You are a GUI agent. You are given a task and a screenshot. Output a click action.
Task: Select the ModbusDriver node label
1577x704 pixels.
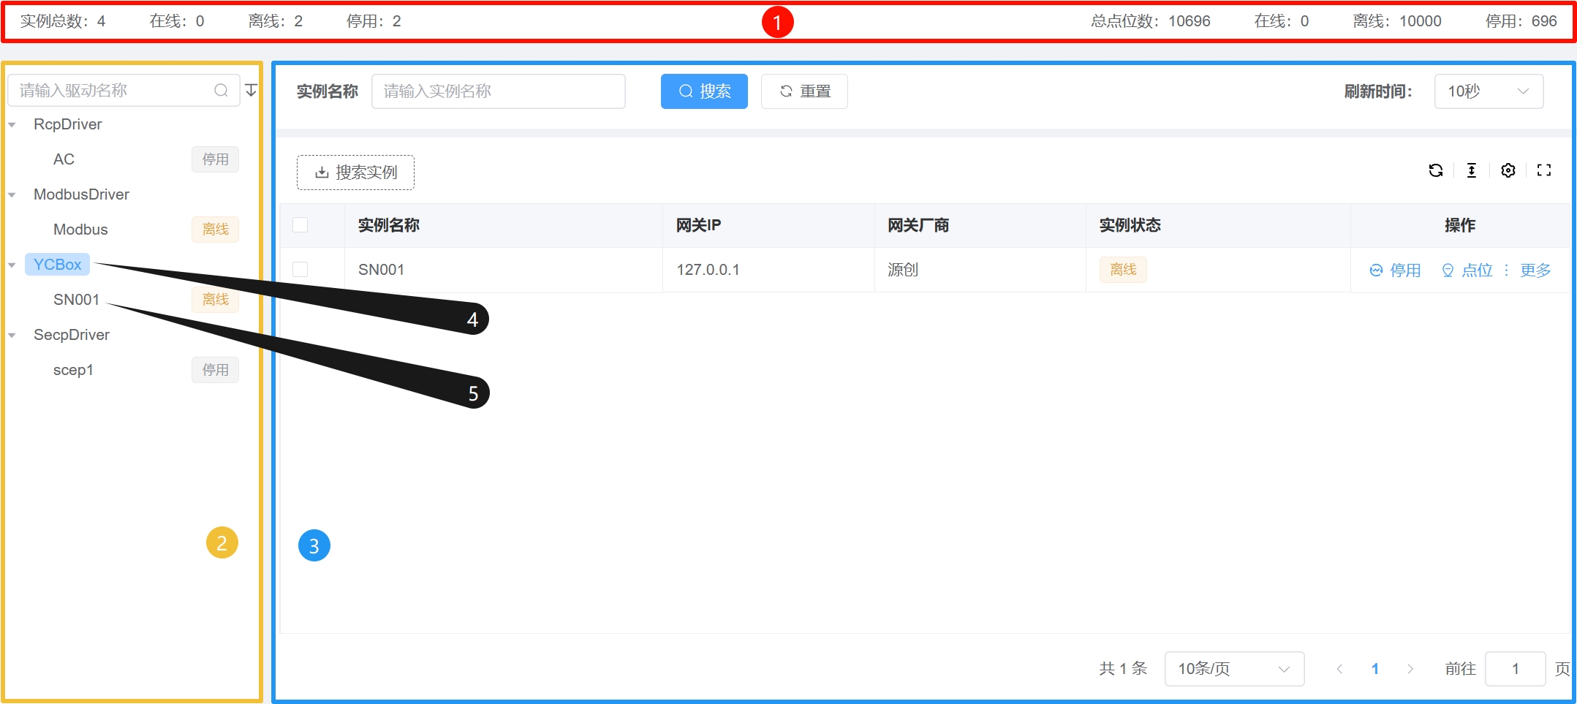pos(81,194)
